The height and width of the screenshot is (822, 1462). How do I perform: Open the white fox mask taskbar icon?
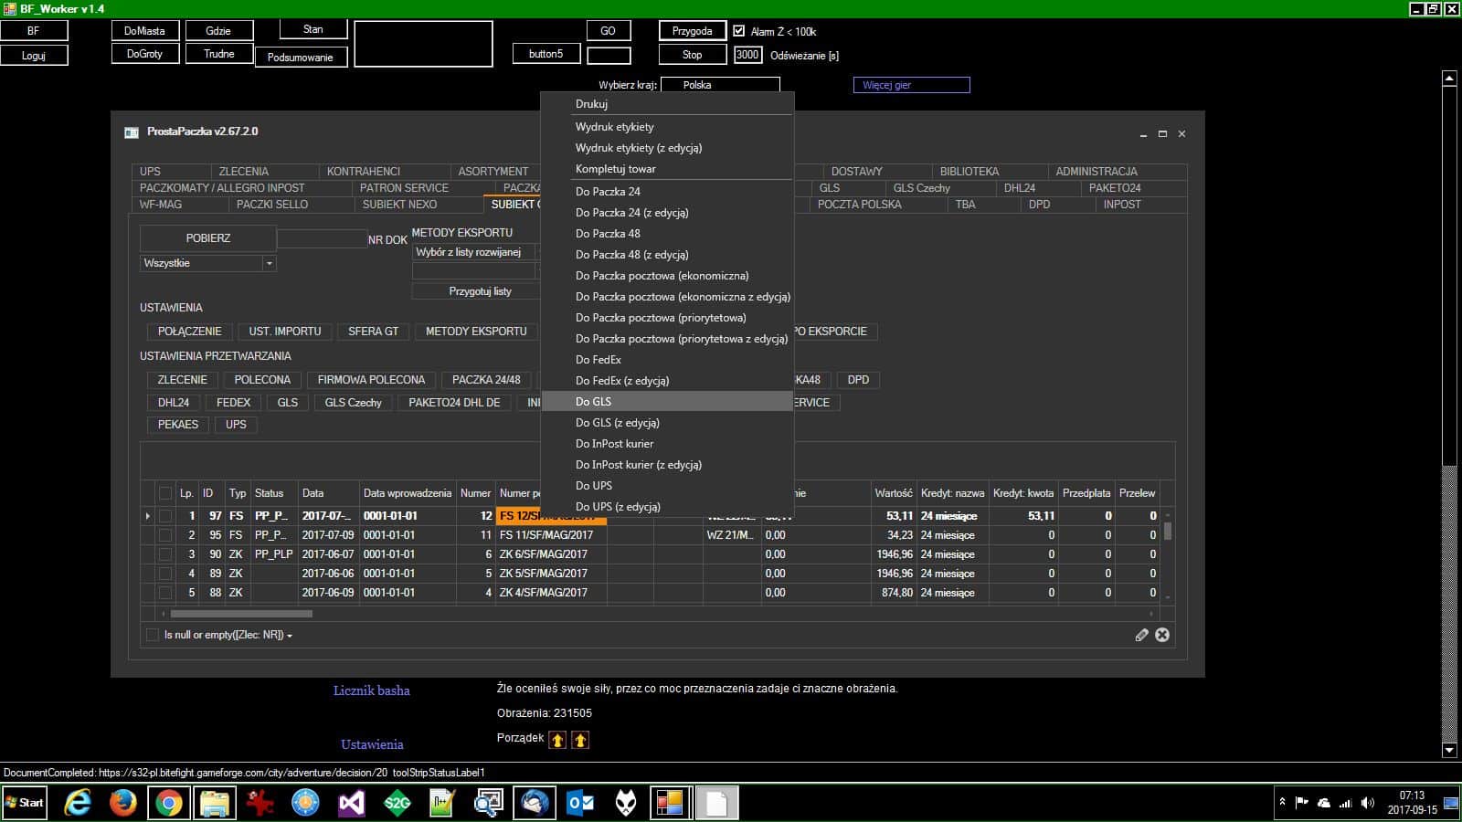coord(626,803)
